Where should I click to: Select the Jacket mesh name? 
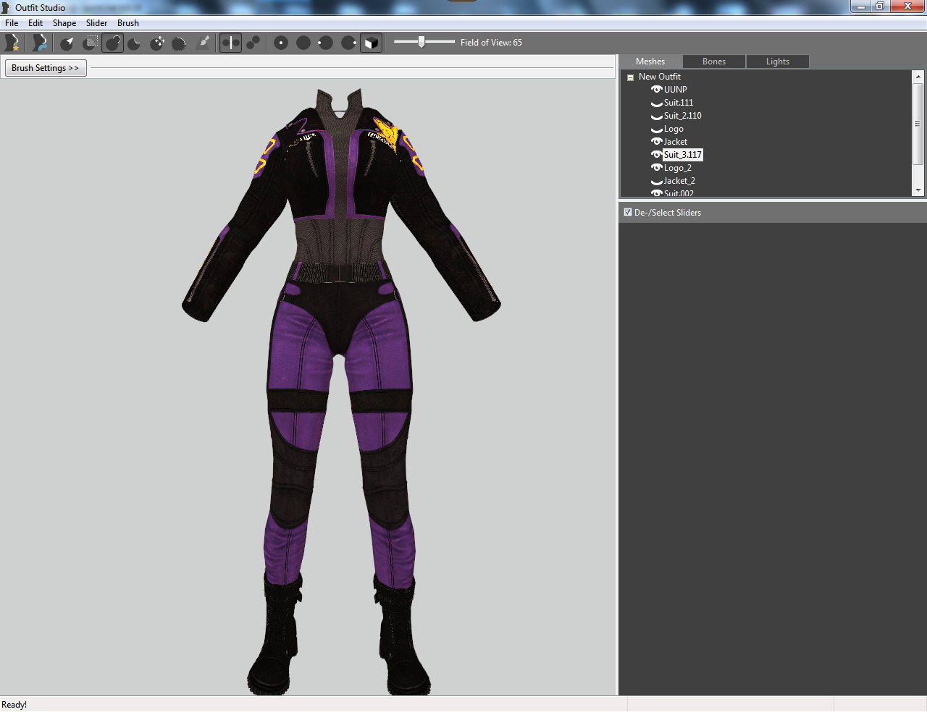(x=676, y=142)
